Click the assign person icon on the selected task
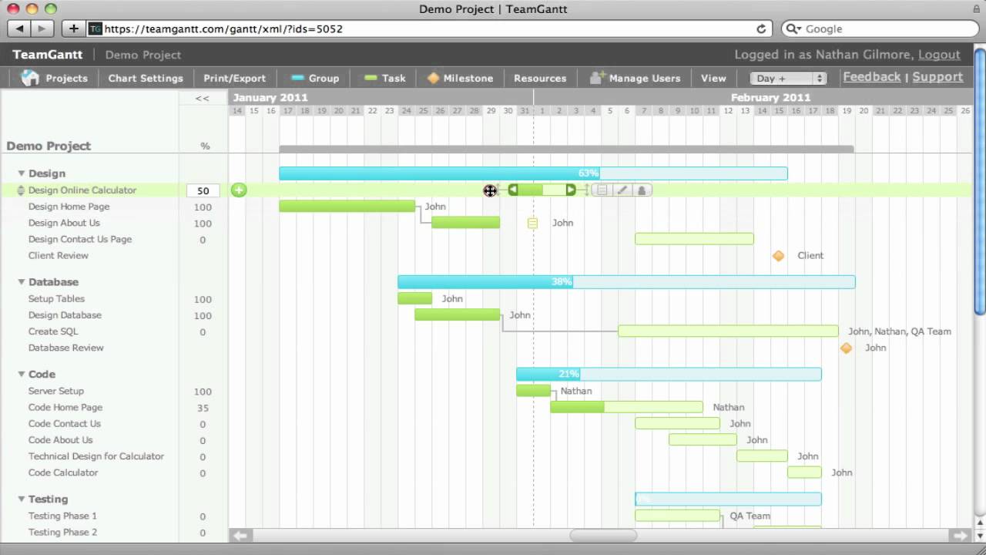The height and width of the screenshot is (555, 986). [x=642, y=190]
